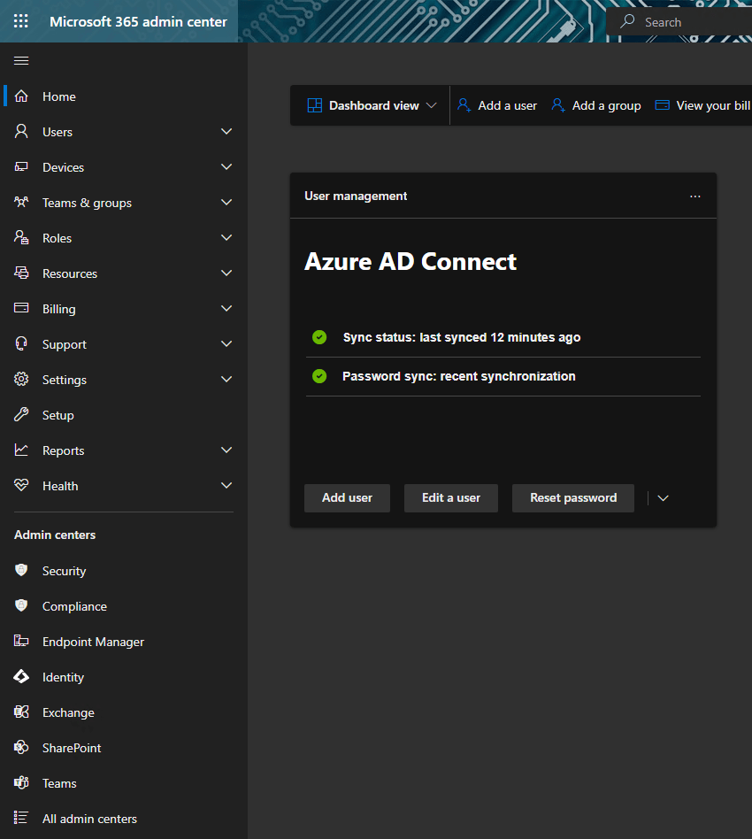
Task: Click the Reset password button
Action: 572,498
